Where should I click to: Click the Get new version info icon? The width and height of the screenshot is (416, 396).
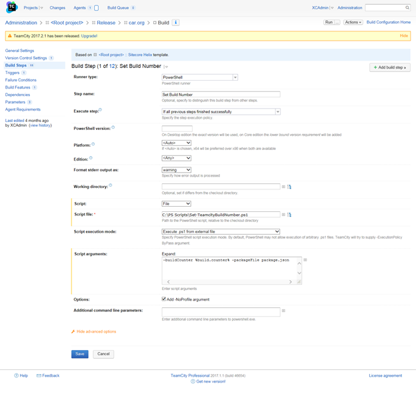click(x=193, y=381)
